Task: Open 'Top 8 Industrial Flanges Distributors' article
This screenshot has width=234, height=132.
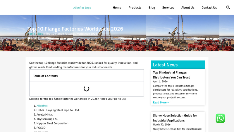Action: [171, 75]
